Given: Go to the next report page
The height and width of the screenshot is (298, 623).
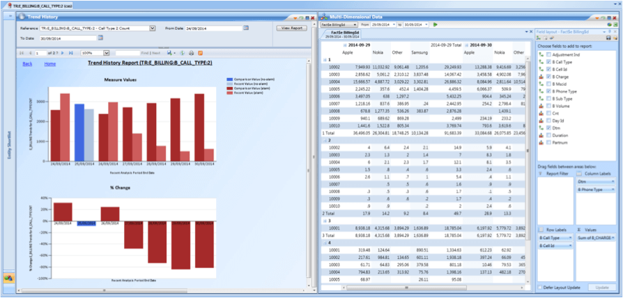Looking at the screenshot, I should (x=63, y=53).
